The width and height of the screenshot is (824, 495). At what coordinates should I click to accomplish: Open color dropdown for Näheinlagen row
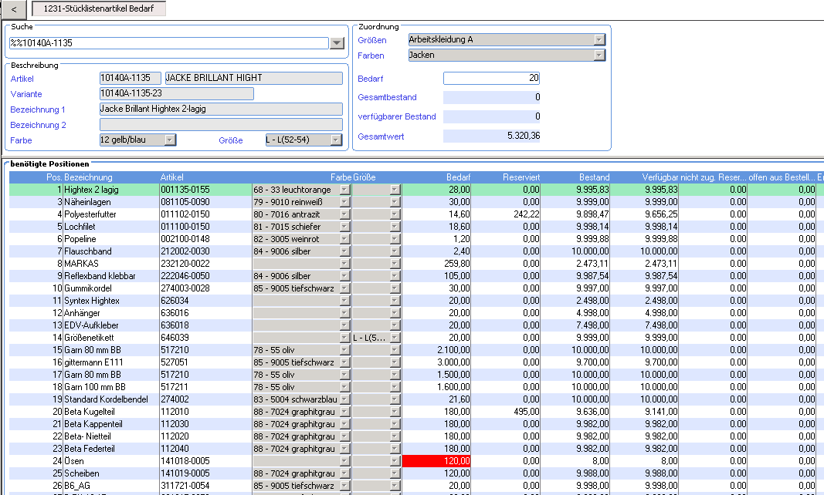coord(344,202)
